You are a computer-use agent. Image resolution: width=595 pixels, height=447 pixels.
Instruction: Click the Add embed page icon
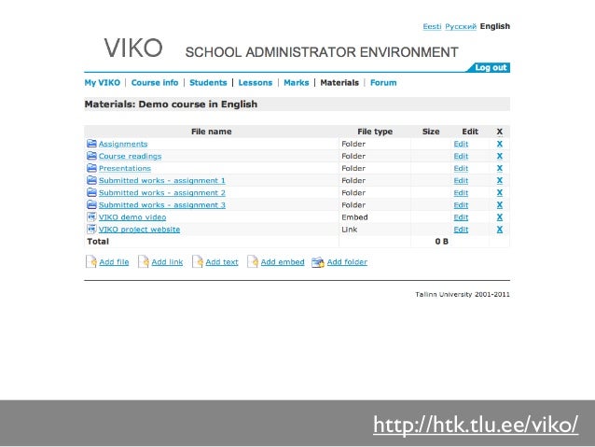click(253, 261)
